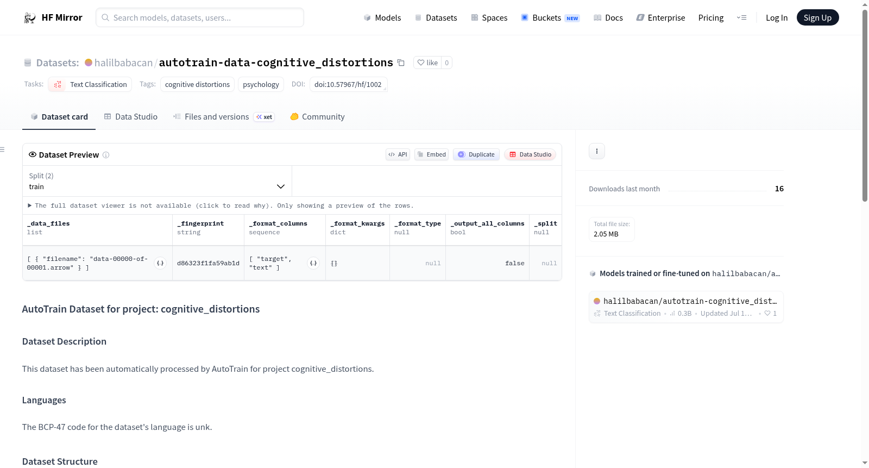Switch to the Community tab
This screenshot has width=869, height=468.
point(317,117)
